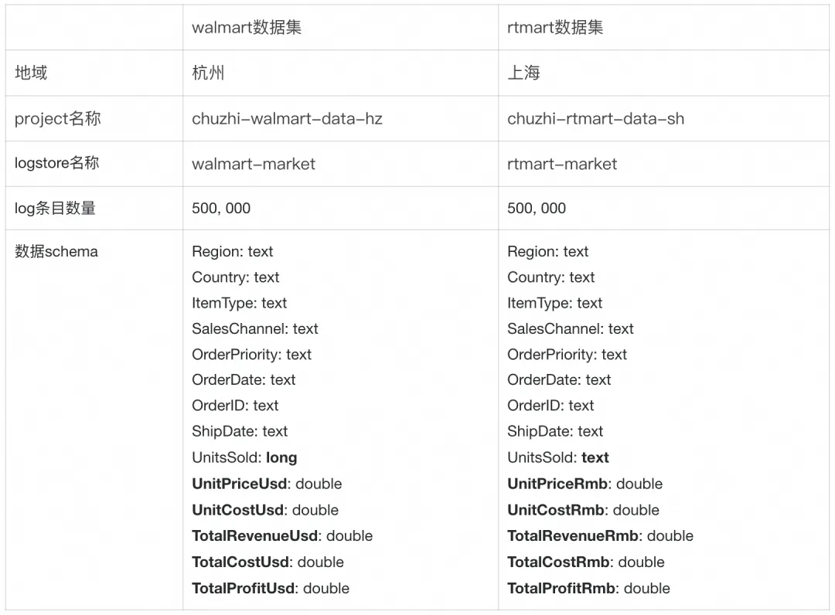835x615 pixels.
Task: Click the chuzhi-walmart-data-hz project name
Action: coord(287,118)
